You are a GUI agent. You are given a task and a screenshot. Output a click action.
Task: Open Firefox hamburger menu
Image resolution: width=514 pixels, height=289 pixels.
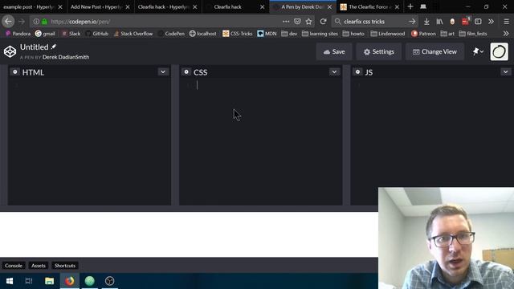tap(506, 22)
